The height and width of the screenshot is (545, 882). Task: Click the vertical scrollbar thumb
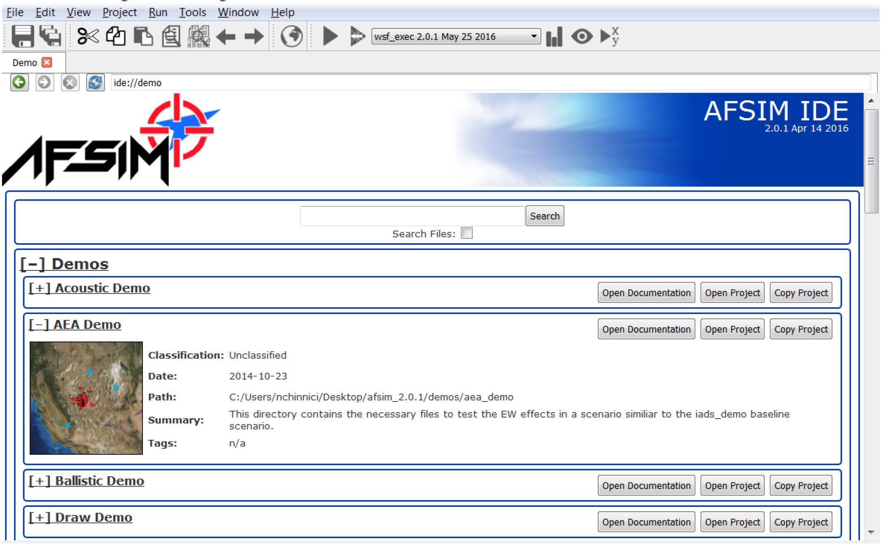coord(871,161)
